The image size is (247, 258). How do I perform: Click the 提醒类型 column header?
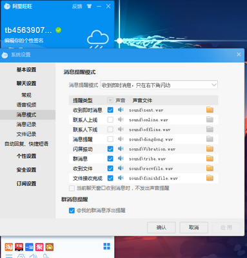click(83, 101)
